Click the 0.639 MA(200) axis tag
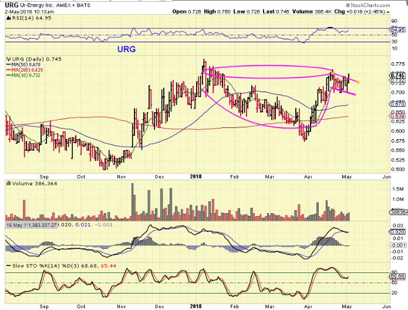Image resolution: width=408 pixels, height=310 pixels. click(398, 116)
